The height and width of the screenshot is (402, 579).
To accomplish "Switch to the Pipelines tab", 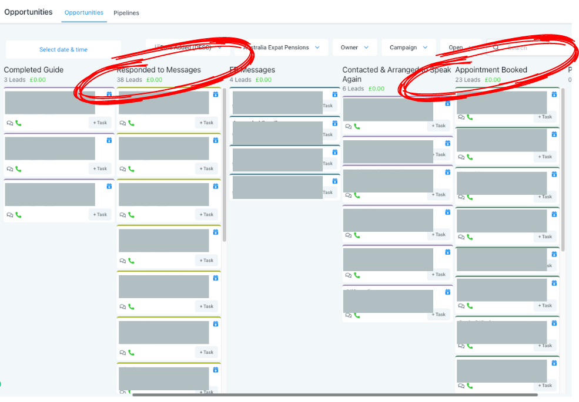I will pos(126,12).
